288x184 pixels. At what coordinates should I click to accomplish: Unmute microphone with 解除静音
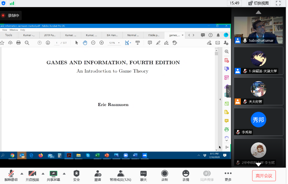11,174
